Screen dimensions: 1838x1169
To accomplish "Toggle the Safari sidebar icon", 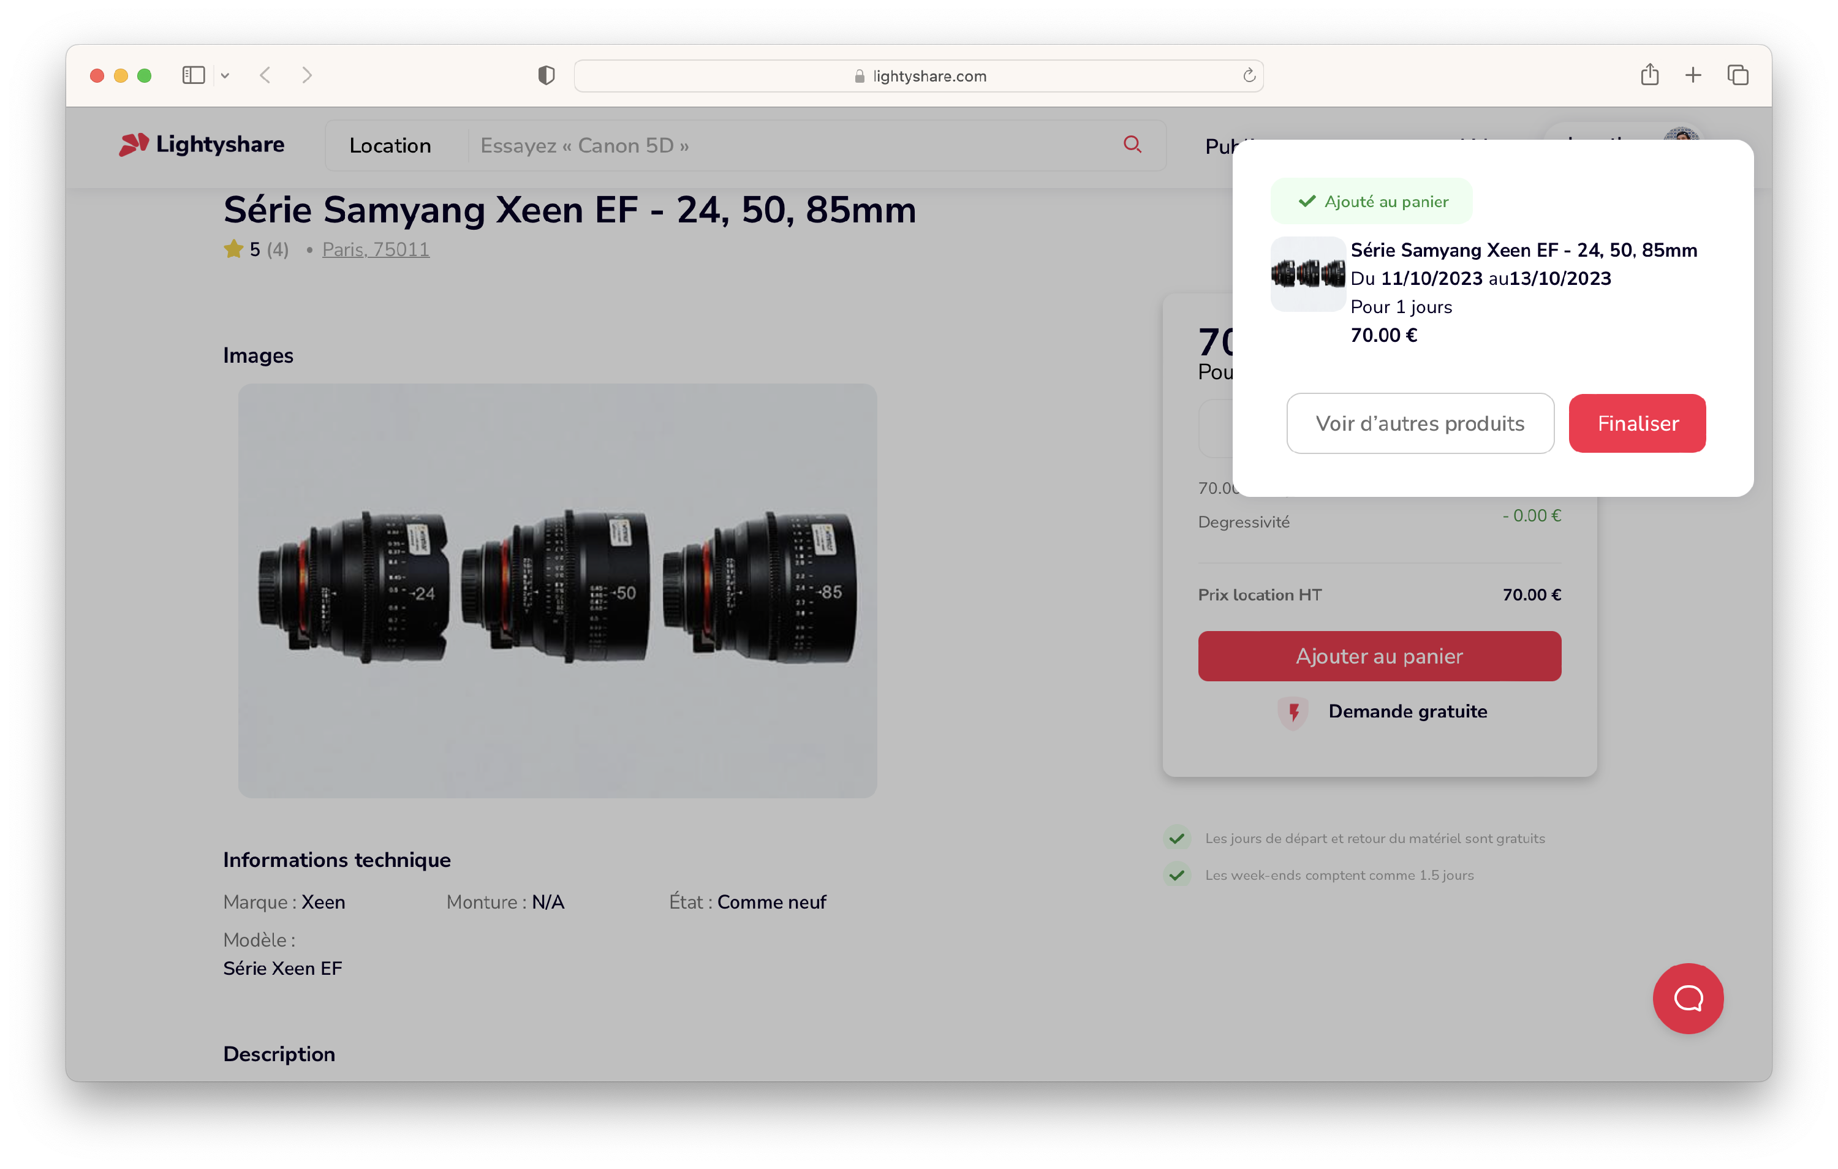I will point(193,75).
